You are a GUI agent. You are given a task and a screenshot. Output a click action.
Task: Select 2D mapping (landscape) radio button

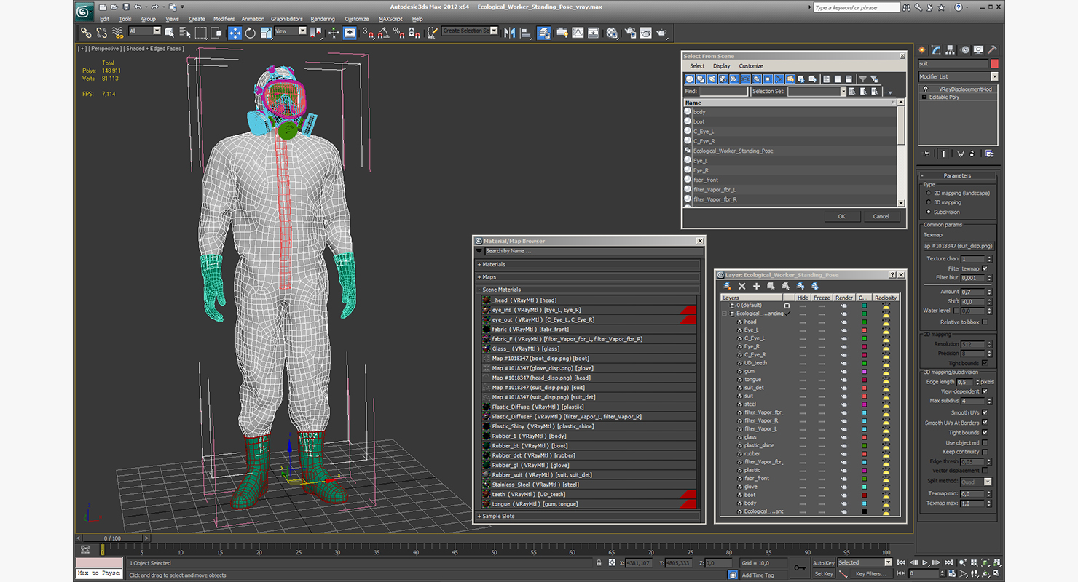point(929,193)
